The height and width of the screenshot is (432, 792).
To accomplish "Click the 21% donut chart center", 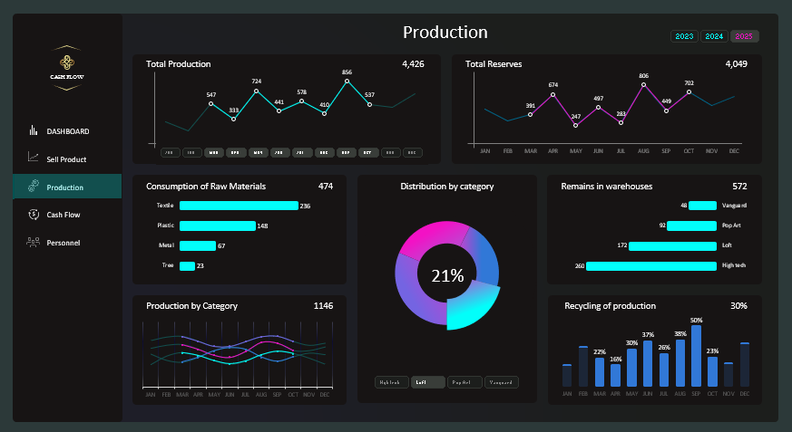I will 447,275.
